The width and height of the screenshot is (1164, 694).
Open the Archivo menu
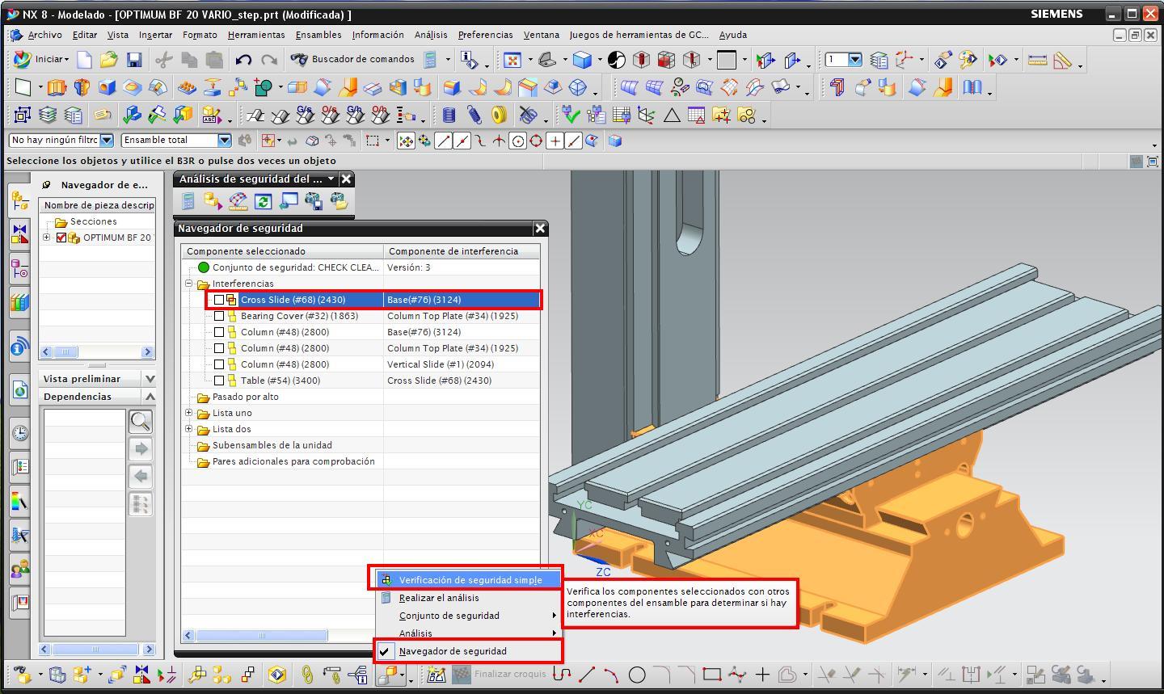(44, 35)
